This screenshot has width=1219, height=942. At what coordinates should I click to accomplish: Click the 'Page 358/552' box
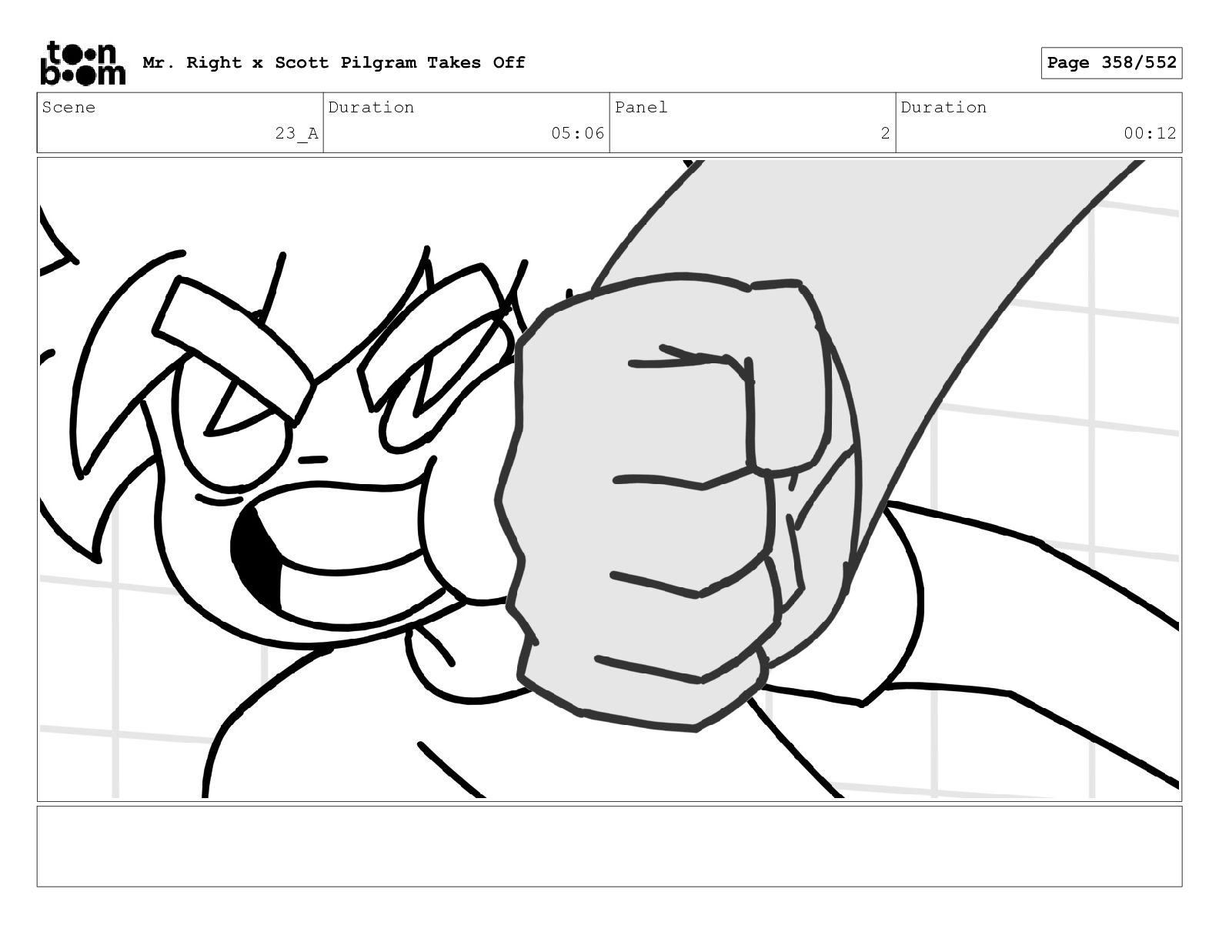click(1111, 63)
